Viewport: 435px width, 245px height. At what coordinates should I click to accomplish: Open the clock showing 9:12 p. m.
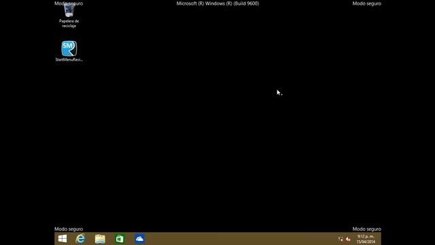coord(366,239)
